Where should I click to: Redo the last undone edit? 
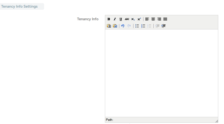click(129, 26)
